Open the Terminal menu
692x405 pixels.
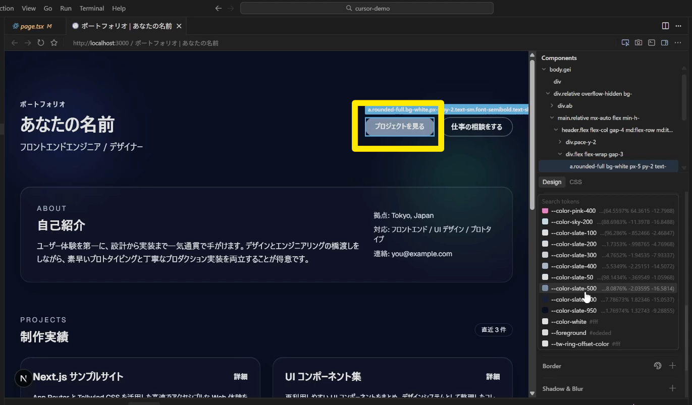(x=91, y=8)
